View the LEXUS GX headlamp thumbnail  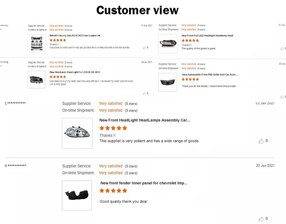click(36, 79)
